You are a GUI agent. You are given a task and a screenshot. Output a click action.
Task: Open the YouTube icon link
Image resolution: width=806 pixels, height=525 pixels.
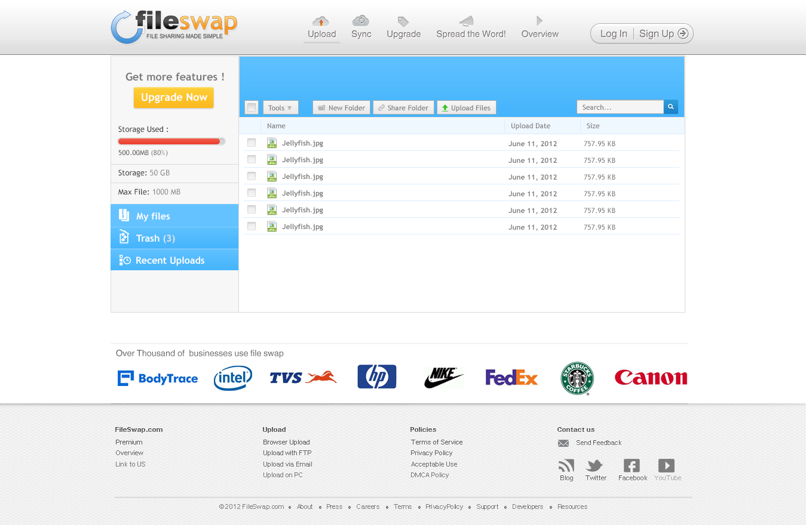point(666,466)
